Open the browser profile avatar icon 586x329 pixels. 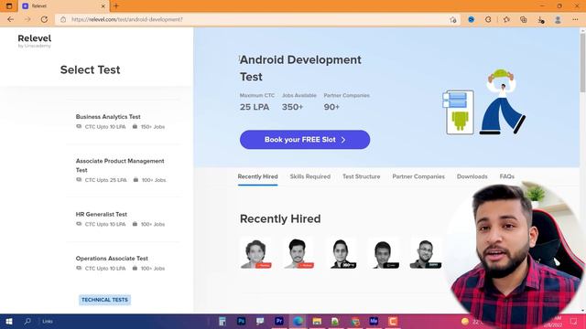tap(558, 20)
